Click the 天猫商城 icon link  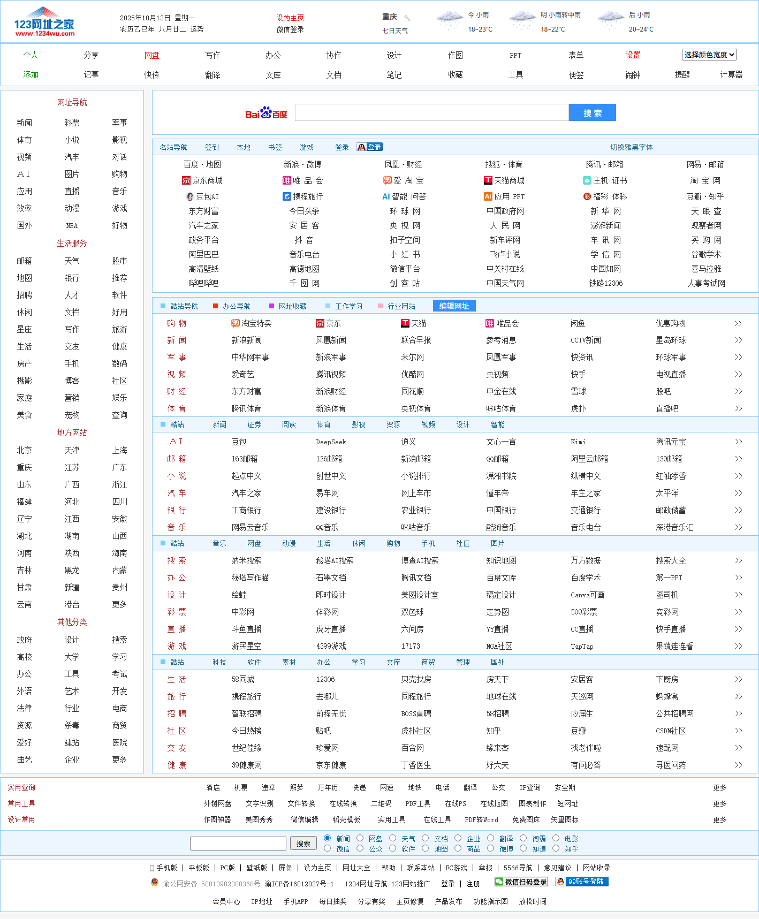coord(488,181)
